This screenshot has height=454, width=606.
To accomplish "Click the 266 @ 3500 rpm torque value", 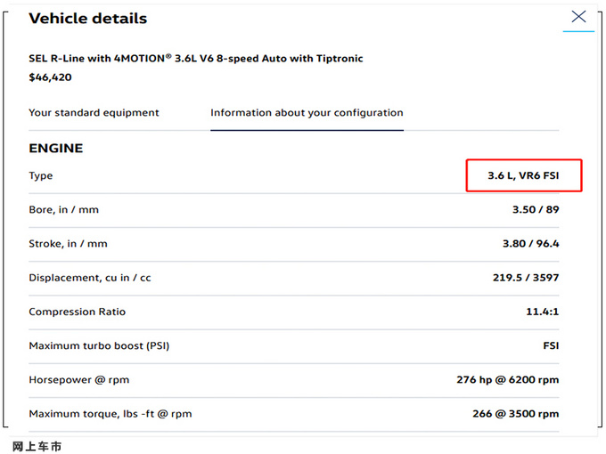I will point(515,414).
